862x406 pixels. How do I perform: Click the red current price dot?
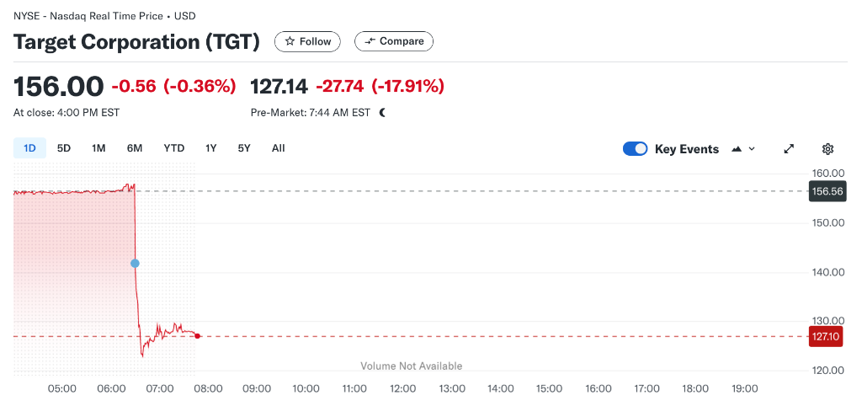197,336
